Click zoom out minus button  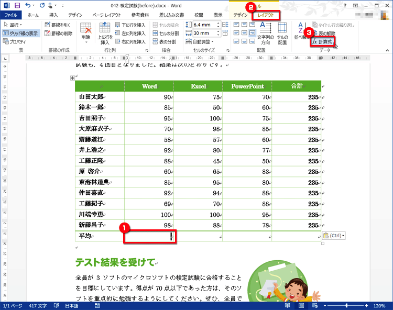[x=325, y=305]
